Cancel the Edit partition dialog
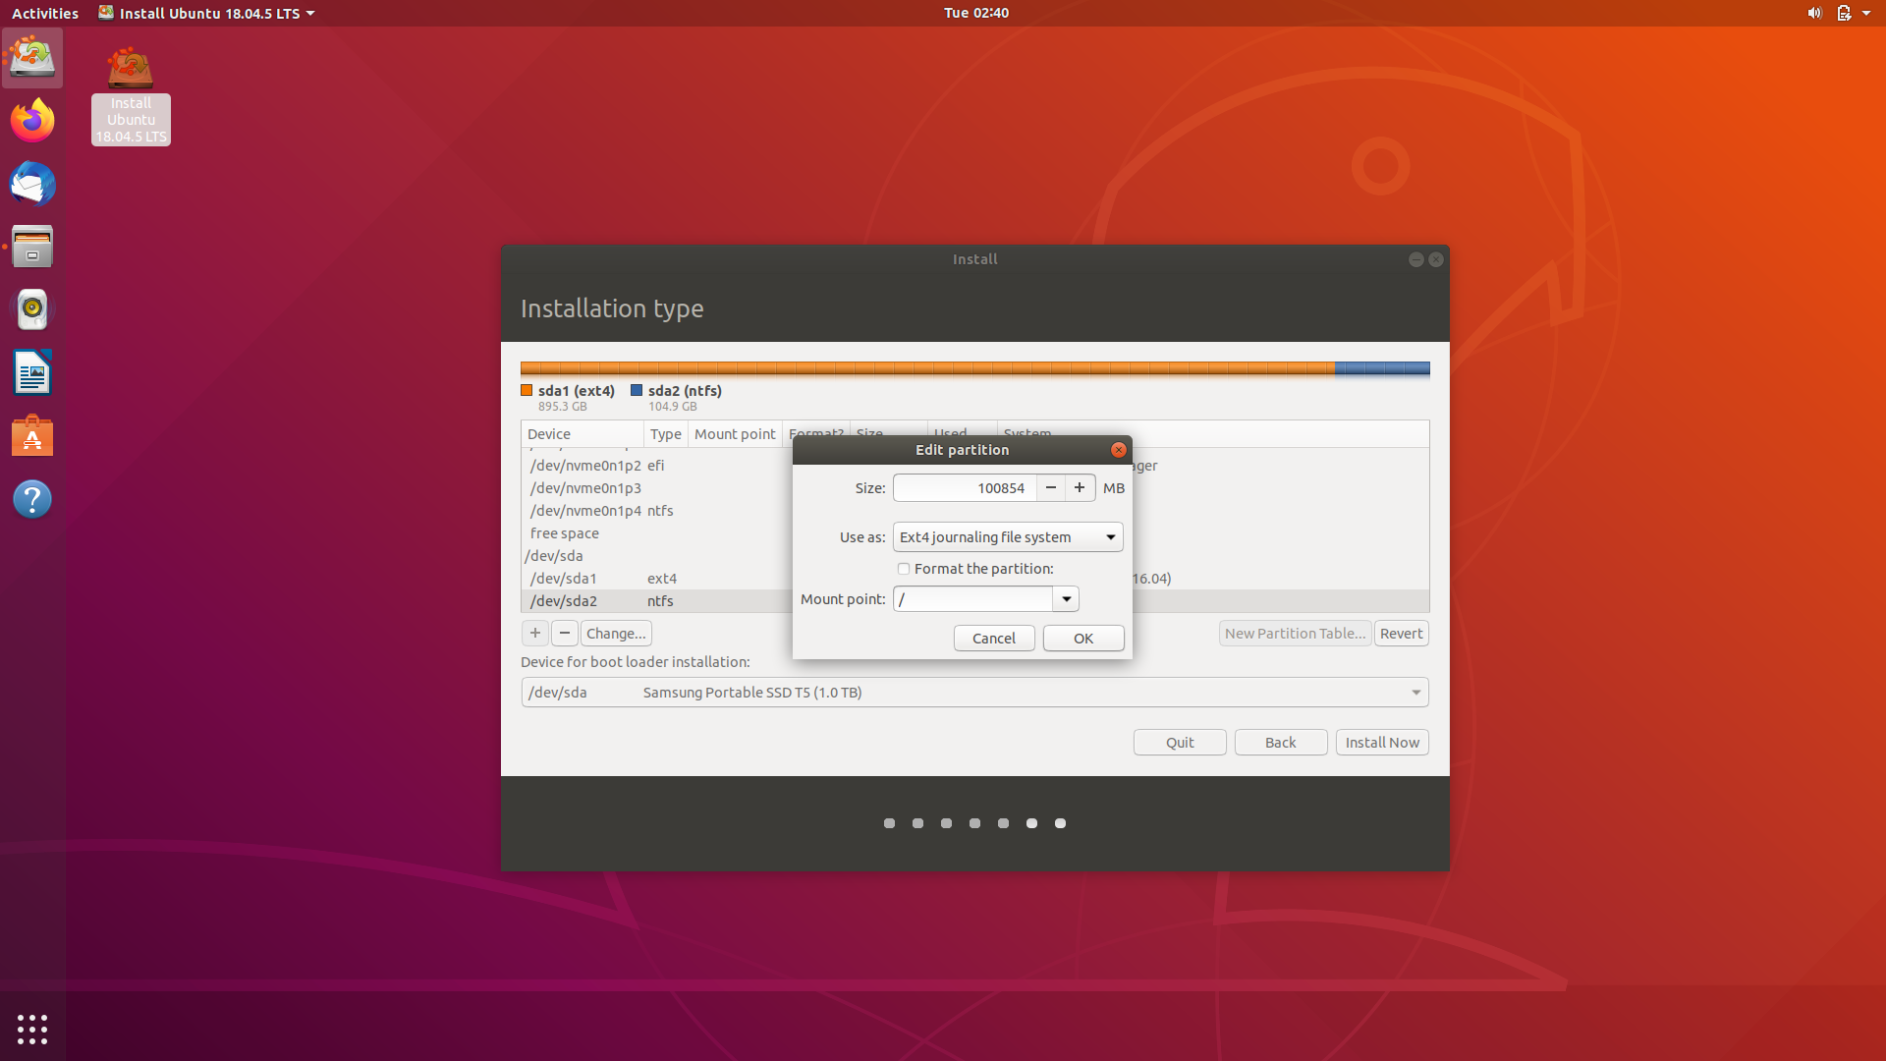 tap(994, 639)
